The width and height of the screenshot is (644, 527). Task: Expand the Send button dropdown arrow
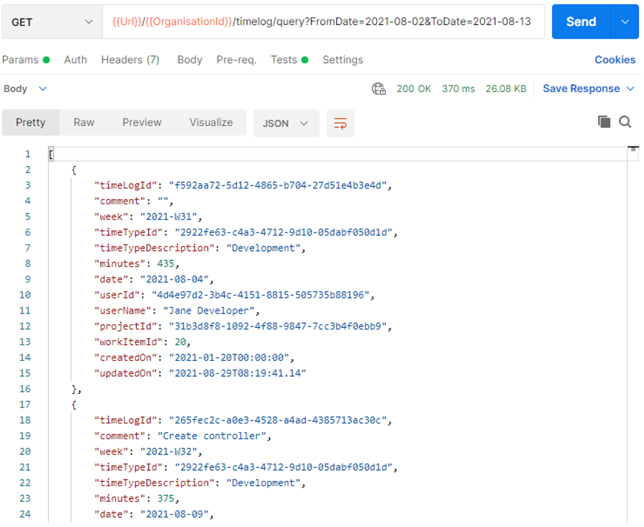tap(625, 22)
